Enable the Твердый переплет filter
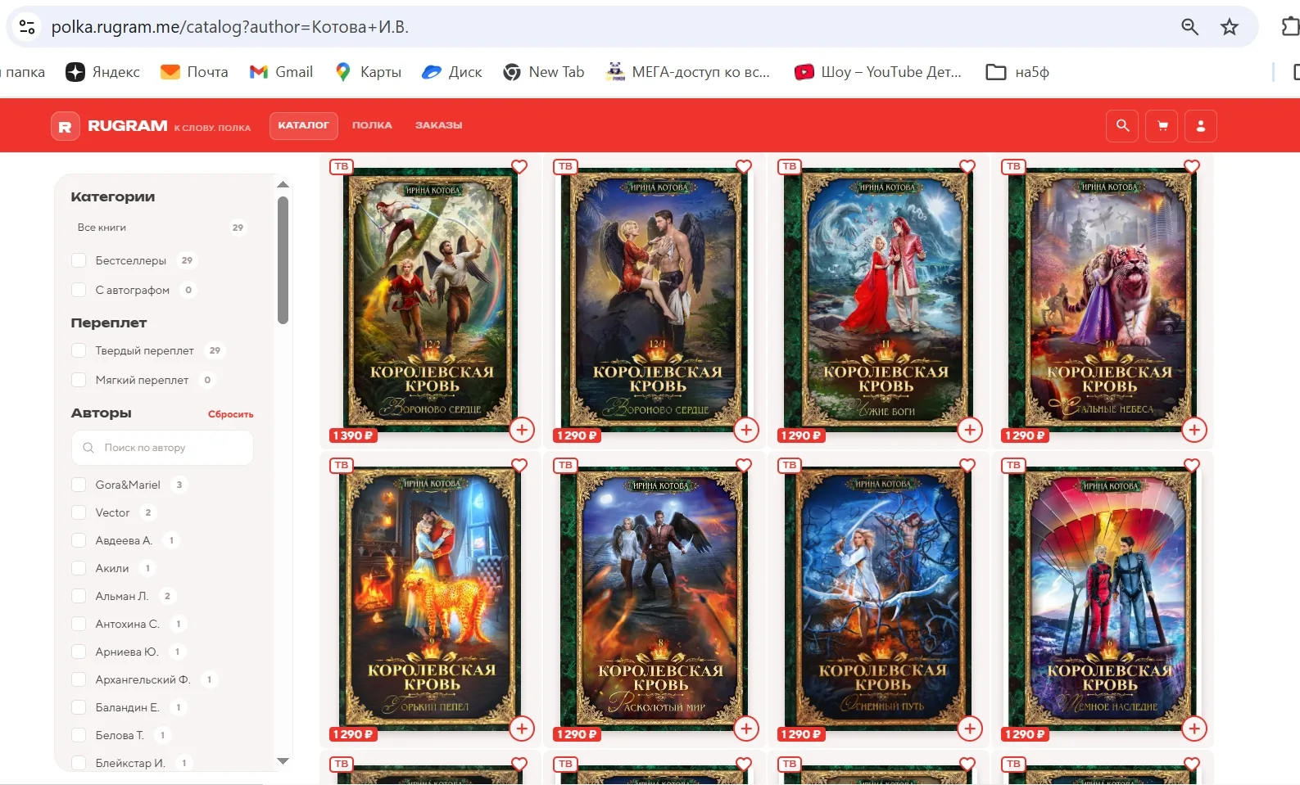Screen dimensions: 1300x785 [79, 350]
